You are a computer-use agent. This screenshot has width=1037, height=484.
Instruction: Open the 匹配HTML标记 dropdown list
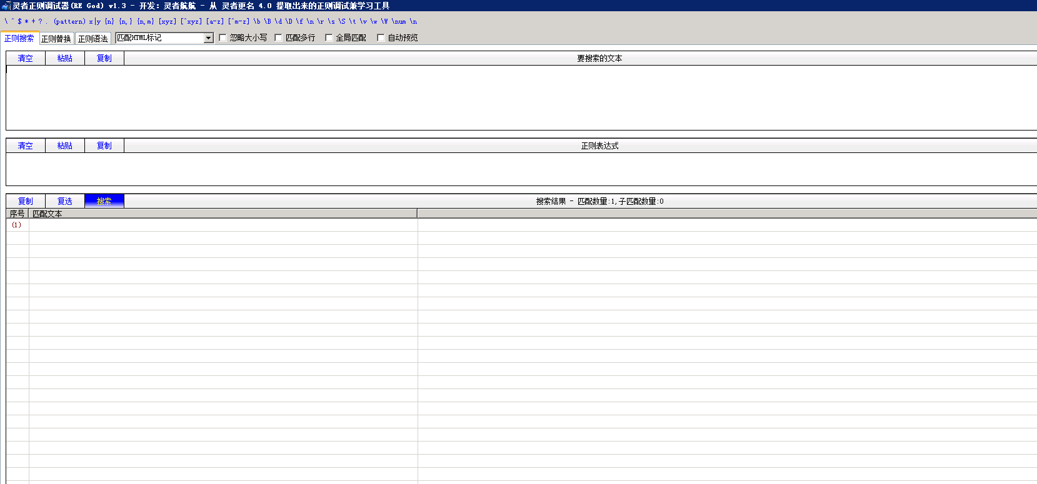[x=209, y=38]
